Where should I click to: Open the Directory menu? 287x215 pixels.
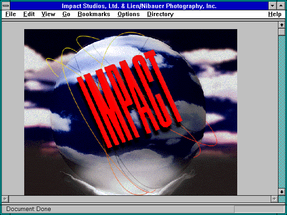coord(161,14)
